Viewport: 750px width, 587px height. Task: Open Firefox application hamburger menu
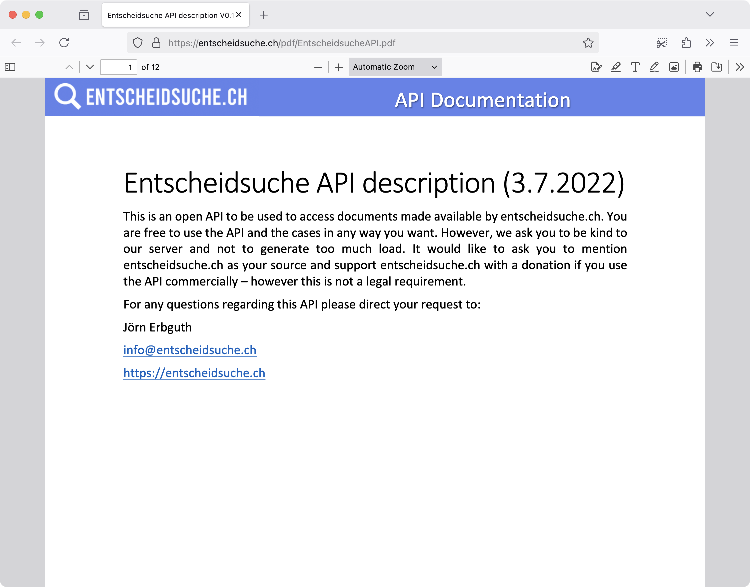(x=734, y=43)
